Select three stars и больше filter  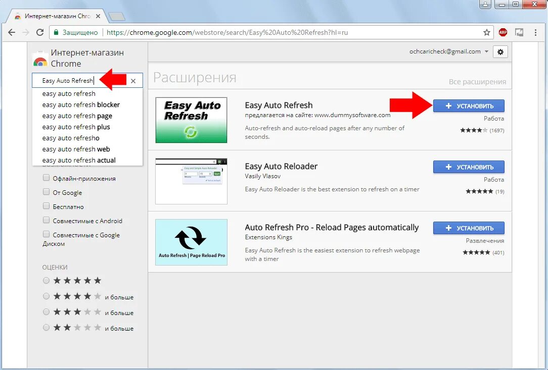pos(46,312)
